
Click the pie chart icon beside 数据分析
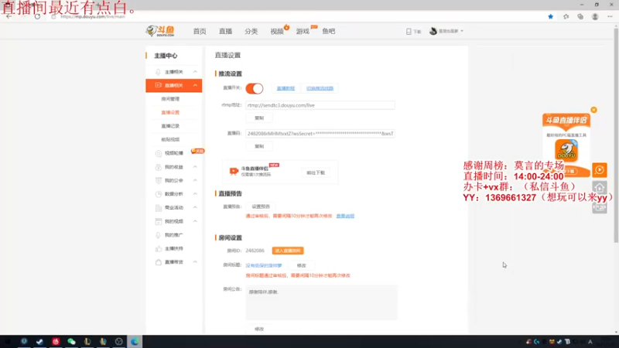[159, 194]
